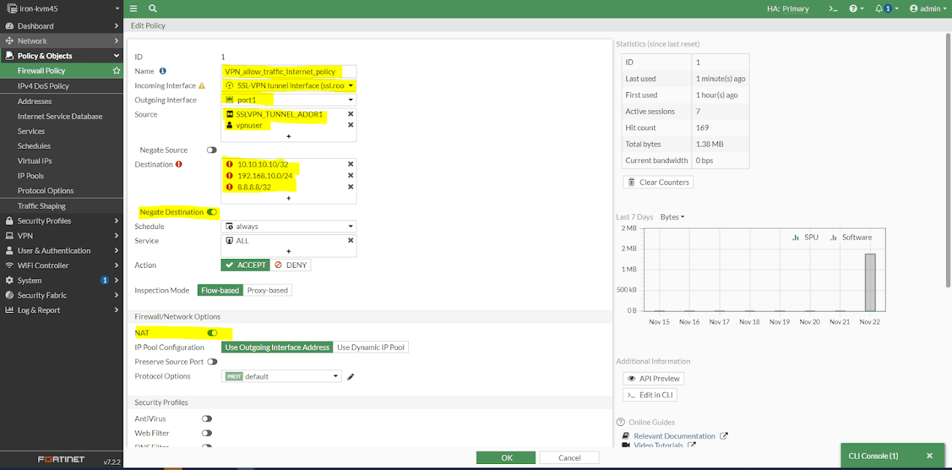This screenshot has width=952, height=470.
Task: Toggle the Negate Source switch
Action: pyautogui.click(x=212, y=150)
